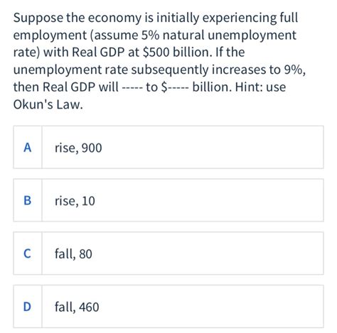Click the 'rise, 900' answer text
The image size is (337, 333).
[x=78, y=148]
